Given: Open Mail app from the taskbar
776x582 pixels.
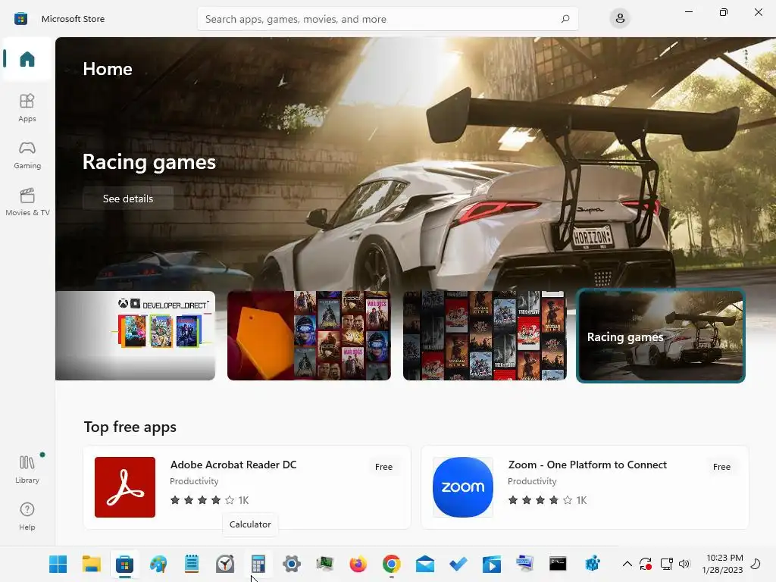Looking at the screenshot, I should coord(425,564).
